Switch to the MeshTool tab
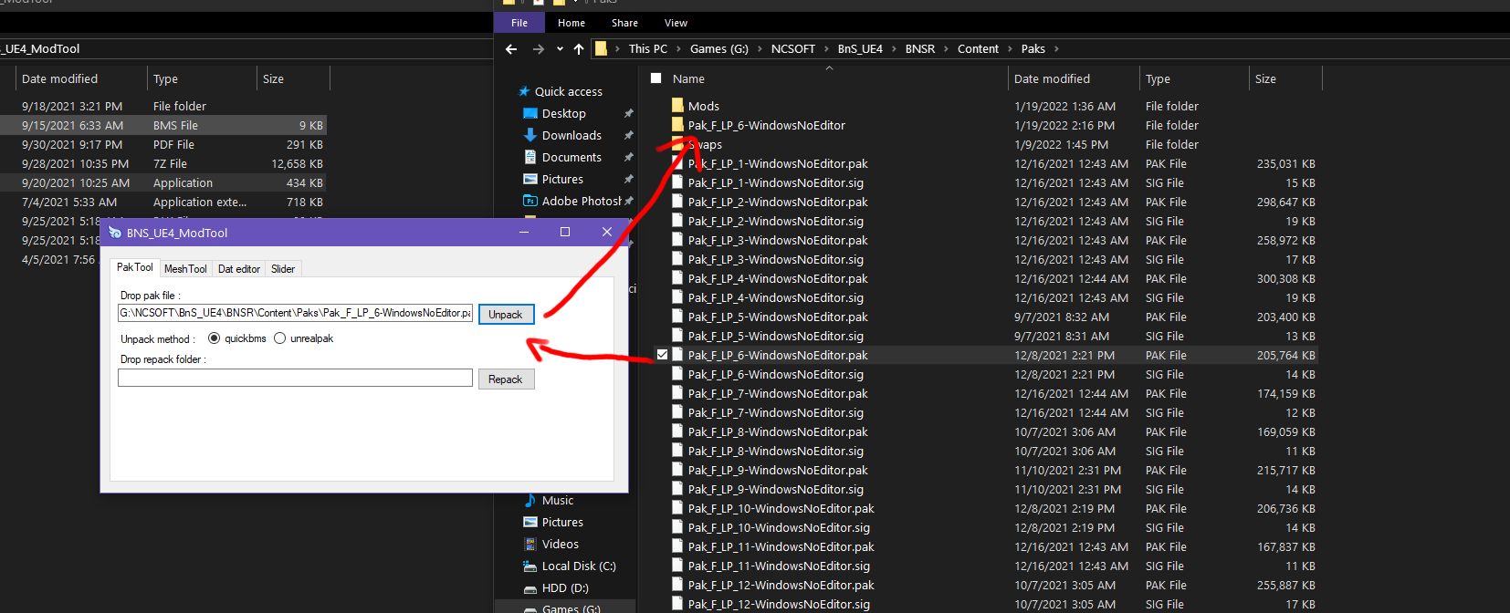 pos(185,269)
